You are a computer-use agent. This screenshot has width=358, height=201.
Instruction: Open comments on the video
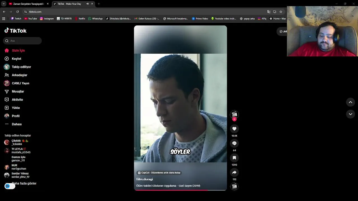pyautogui.click(x=234, y=143)
